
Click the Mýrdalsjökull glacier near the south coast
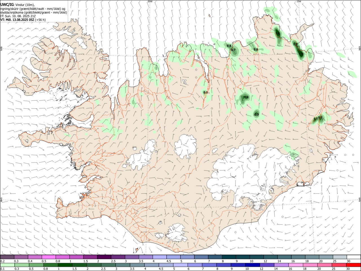click(176, 233)
